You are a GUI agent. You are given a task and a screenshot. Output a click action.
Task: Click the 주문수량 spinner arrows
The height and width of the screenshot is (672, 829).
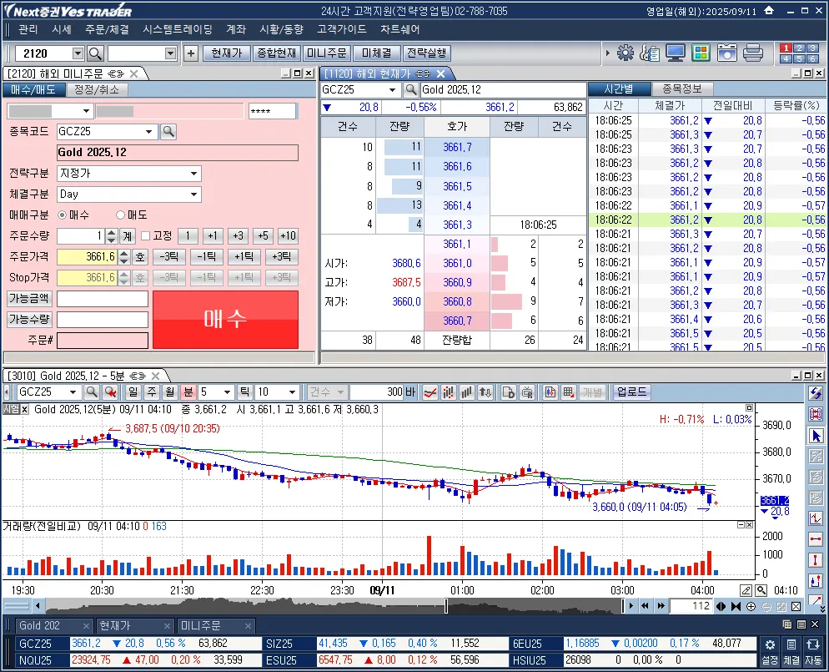[x=111, y=236]
